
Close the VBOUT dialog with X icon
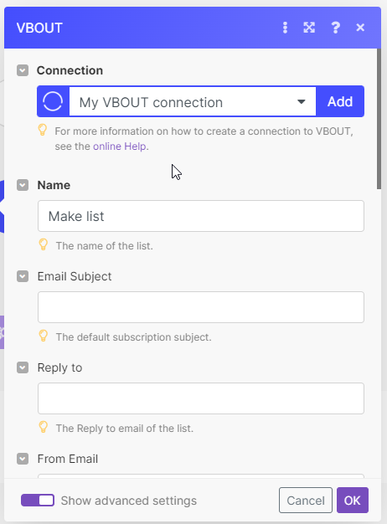pos(360,28)
